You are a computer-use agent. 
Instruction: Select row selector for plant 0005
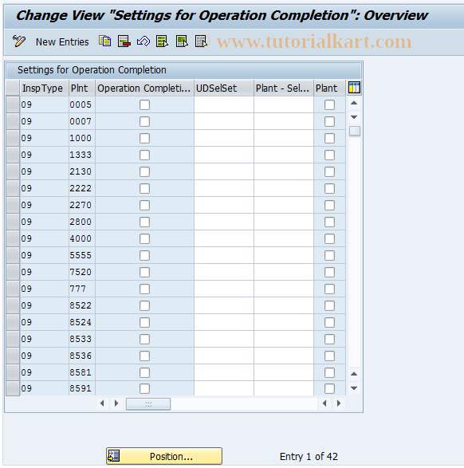coord(13,104)
